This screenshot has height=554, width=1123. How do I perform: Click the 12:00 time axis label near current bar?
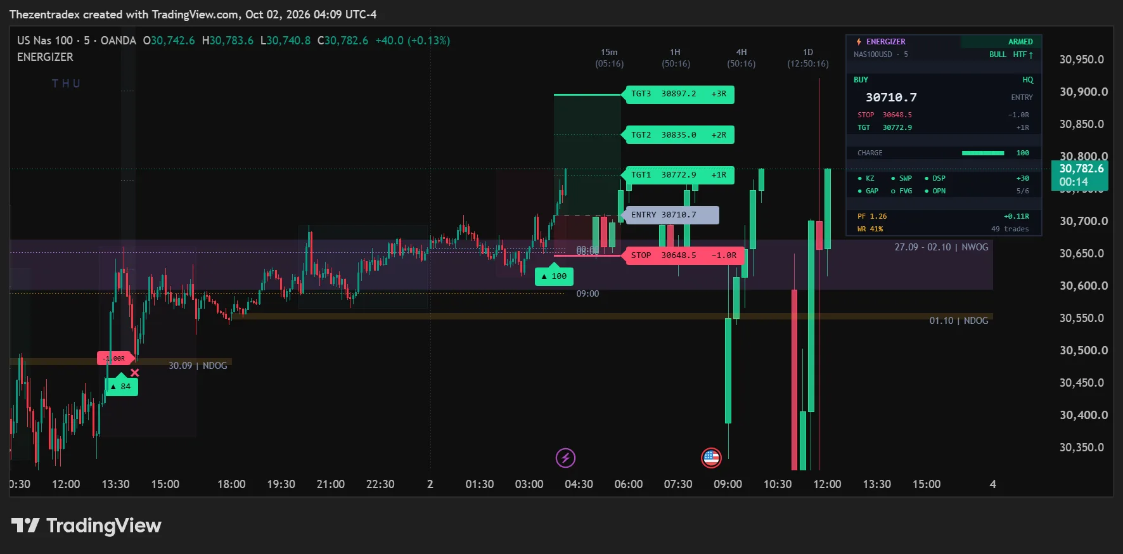click(x=827, y=484)
